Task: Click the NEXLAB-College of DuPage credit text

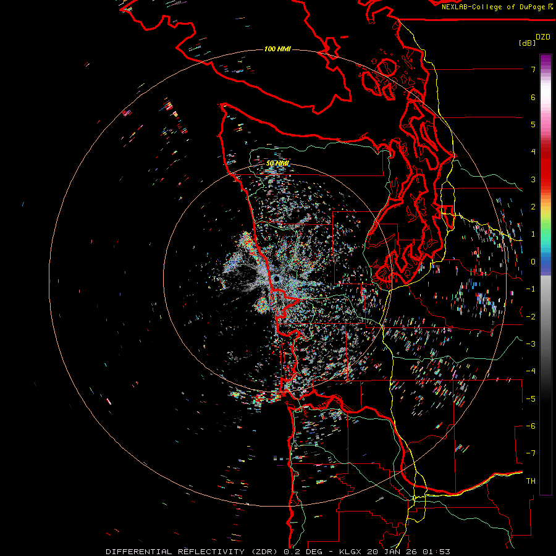Action: tap(497, 7)
